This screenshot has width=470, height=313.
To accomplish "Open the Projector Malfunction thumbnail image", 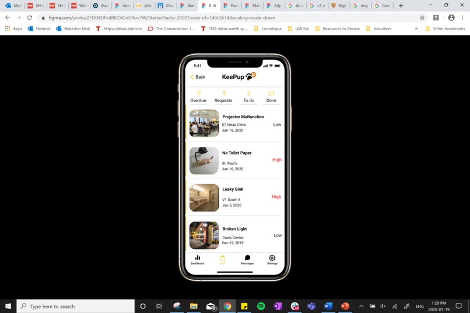I will pyautogui.click(x=204, y=123).
